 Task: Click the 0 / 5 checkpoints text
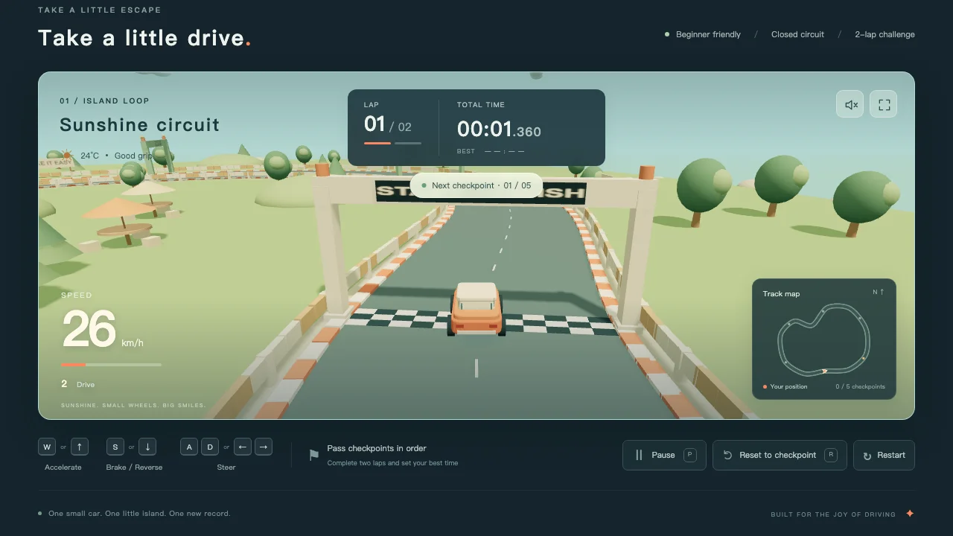(x=860, y=387)
